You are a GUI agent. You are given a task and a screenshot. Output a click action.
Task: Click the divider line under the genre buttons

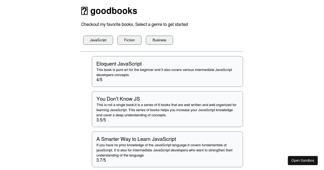point(162,51)
